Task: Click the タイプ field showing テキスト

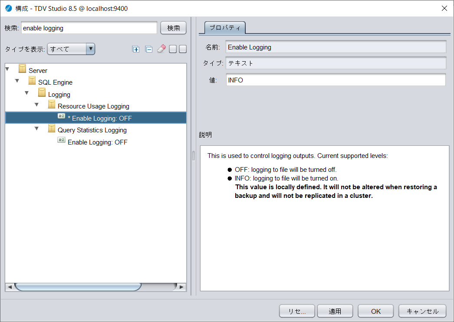Action: pos(336,63)
